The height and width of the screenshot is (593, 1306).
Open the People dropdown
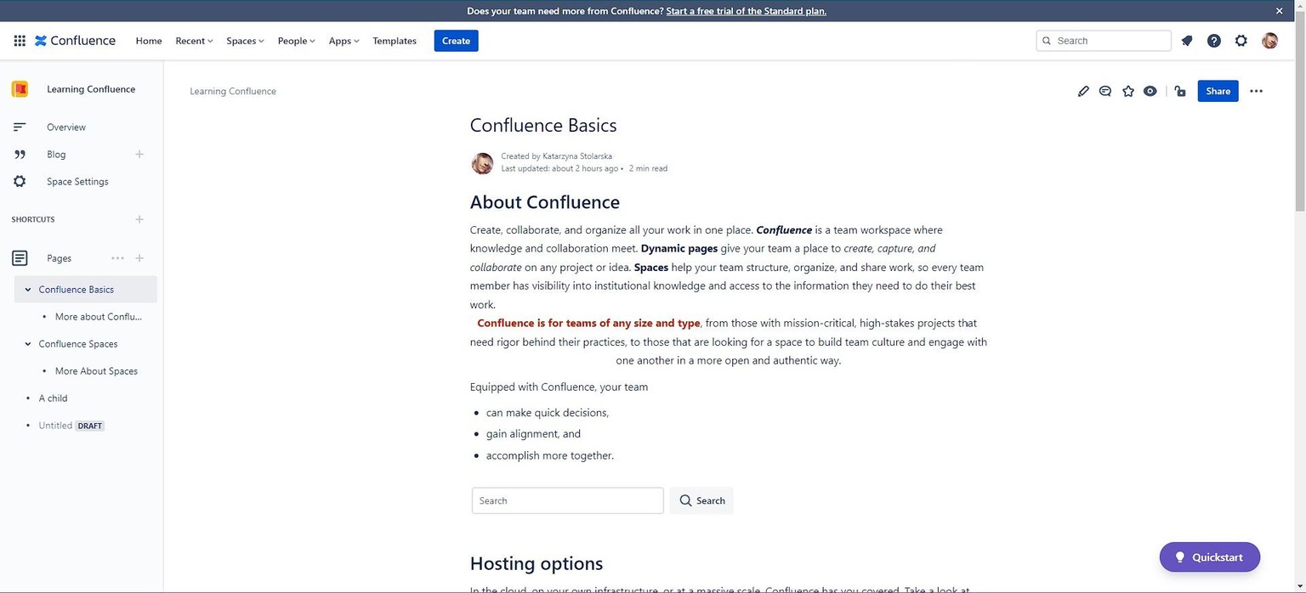(x=296, y=41)
